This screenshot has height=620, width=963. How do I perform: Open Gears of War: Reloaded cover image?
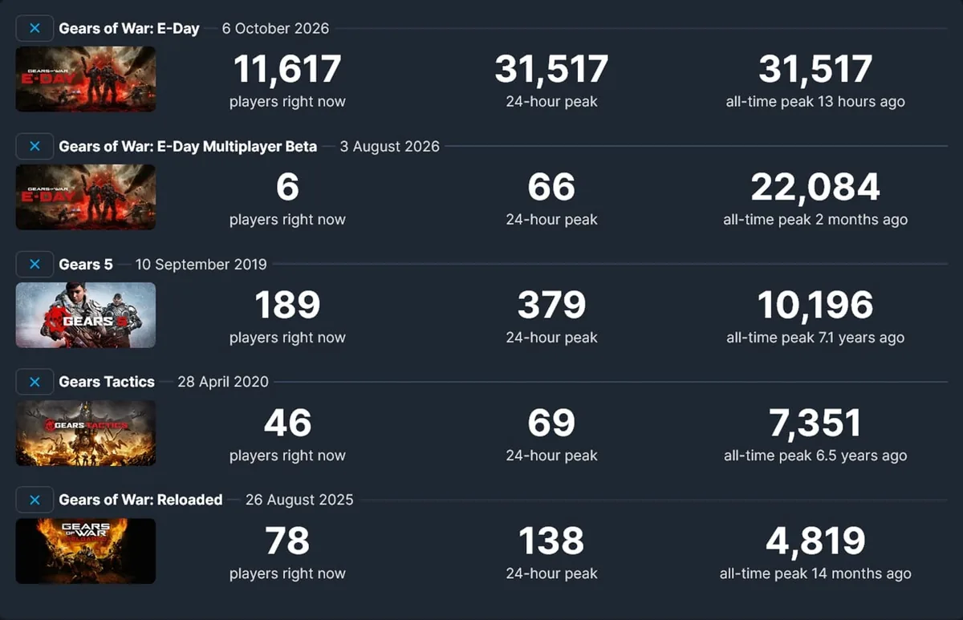[86, 550]
